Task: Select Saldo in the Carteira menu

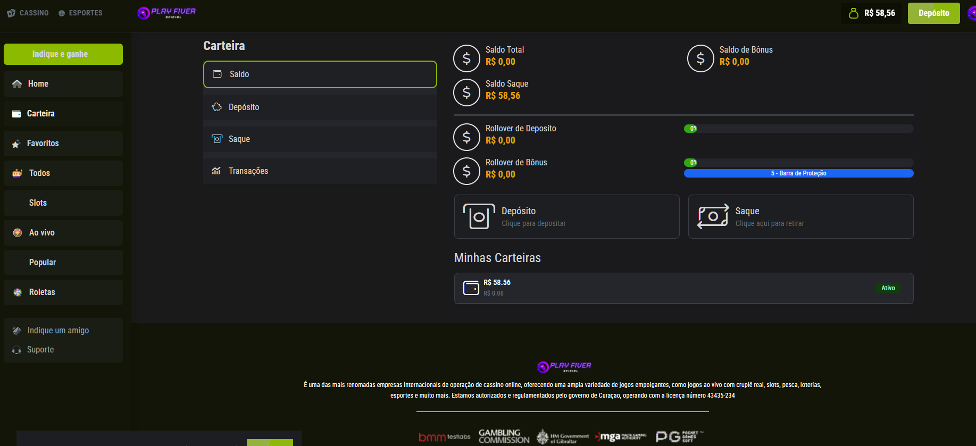Action: (320, 74)
